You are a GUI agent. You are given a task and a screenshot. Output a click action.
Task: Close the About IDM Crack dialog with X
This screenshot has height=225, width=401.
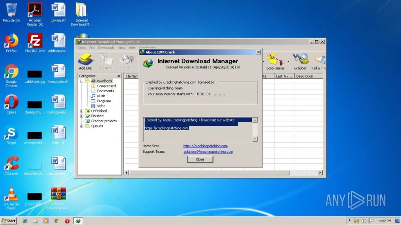[258, 52]
